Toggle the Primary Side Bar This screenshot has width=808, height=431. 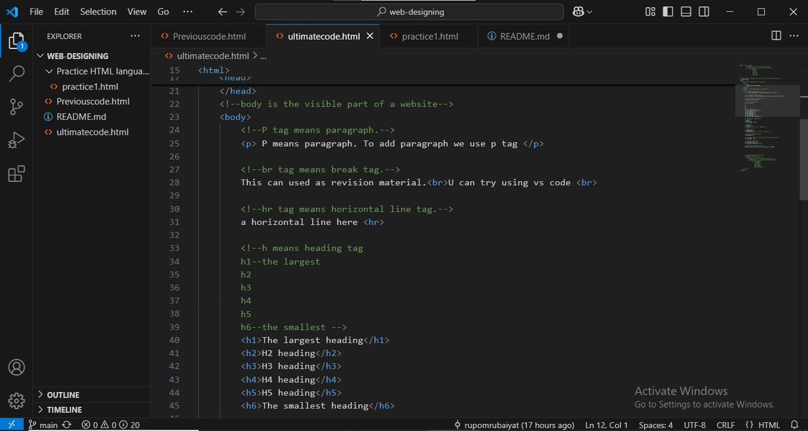point(668,11)
